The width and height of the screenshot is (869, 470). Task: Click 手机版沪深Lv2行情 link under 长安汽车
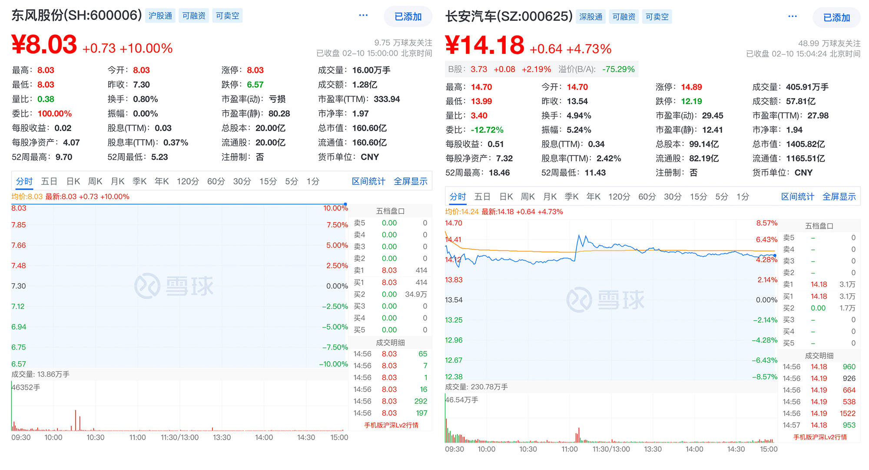click(x=820, y=437)
